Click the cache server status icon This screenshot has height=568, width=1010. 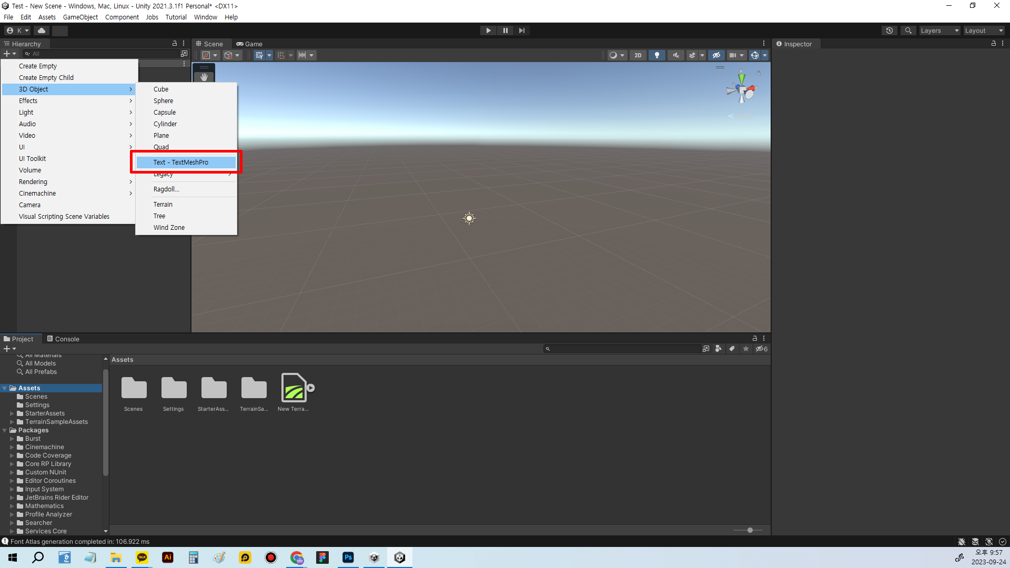coord(975,542)
